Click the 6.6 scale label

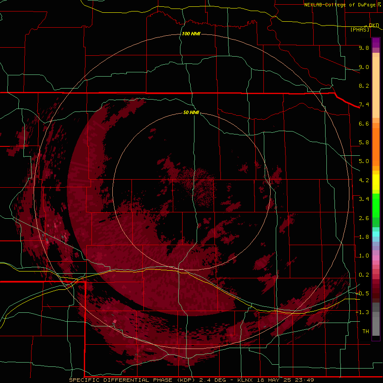(364, 123)
